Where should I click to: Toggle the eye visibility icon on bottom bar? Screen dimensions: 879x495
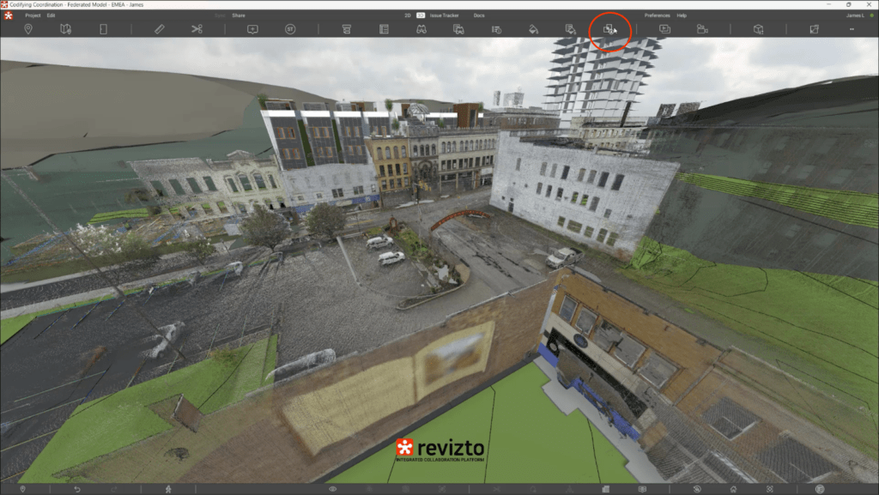[330, 488]
